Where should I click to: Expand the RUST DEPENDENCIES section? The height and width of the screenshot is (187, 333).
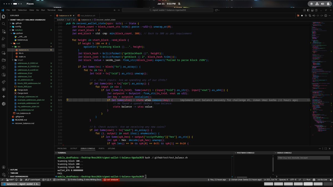point(31,176)
